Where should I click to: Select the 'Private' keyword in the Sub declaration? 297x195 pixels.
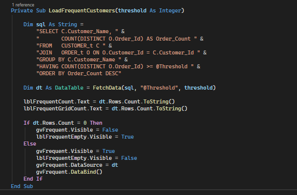(x=22, y=10)
